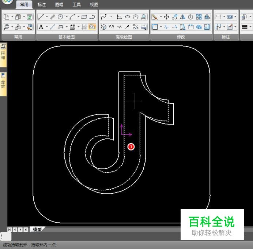Select the Text 'A' tool
253x249 pixels.
point(41,27)
